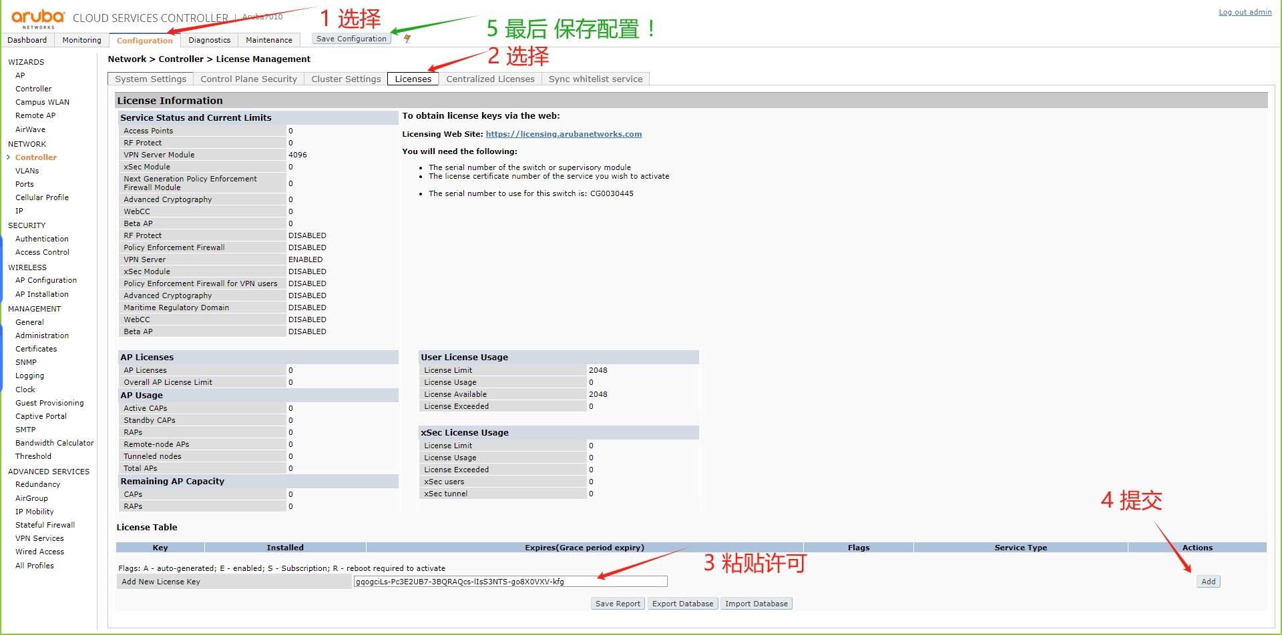Open Clock settings

click(25, 390)
